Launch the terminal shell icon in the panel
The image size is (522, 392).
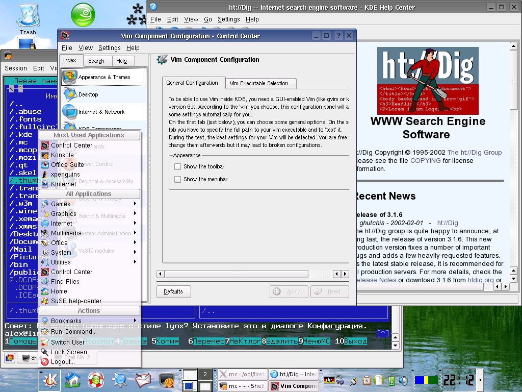click(x=167, y=380)
